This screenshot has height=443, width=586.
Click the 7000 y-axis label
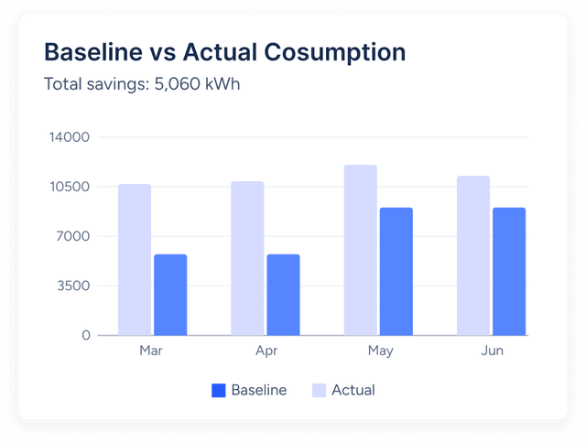coord(73,236)
